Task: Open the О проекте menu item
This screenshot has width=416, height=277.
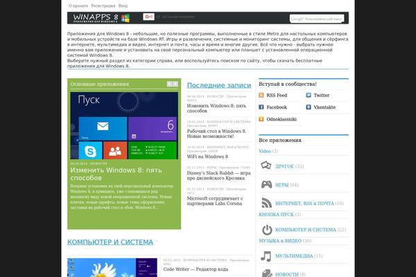Action: [78, 6]
